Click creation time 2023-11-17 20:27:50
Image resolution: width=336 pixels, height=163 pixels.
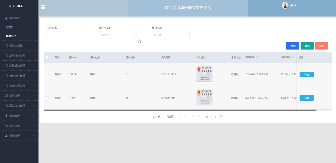pyautogui.click(x=257, y=98)
